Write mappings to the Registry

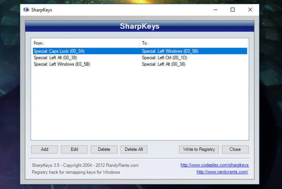tap(199, 149)
